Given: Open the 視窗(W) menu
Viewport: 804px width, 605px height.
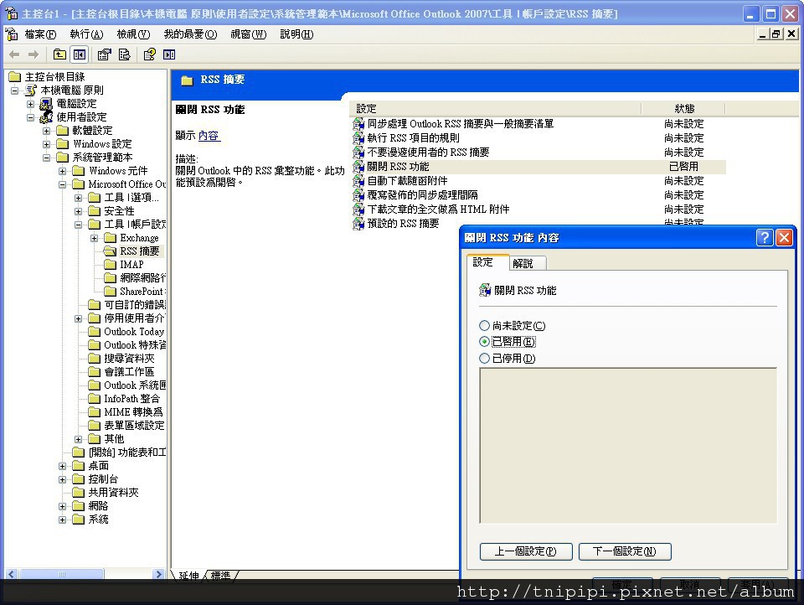Looking at the screenshot, I should (x=248, y=34).
